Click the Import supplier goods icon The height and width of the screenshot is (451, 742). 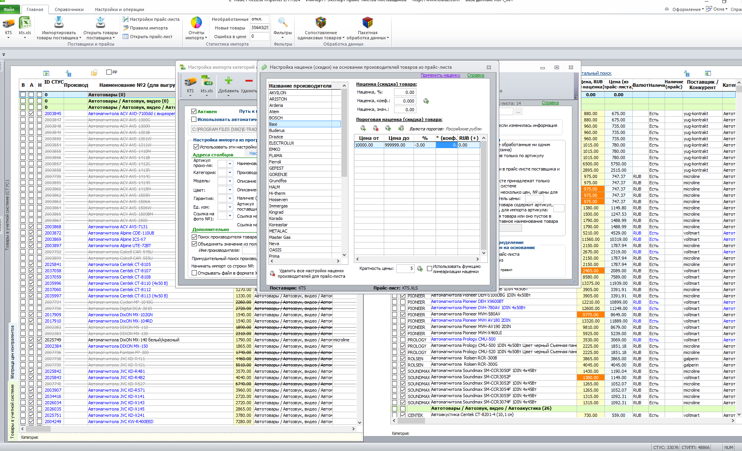[x=59, y=22]
